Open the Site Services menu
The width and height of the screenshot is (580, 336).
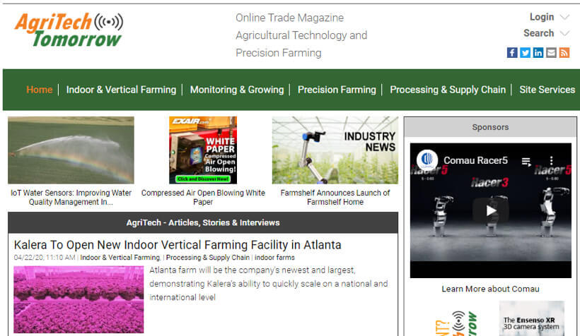click(x=547, y=90)
